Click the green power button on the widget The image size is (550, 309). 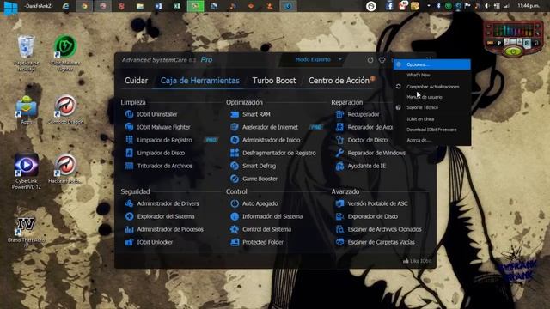pyautogui.click(x=514, y=51)
